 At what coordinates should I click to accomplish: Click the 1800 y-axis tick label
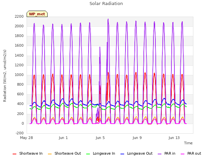coord(19,36)
